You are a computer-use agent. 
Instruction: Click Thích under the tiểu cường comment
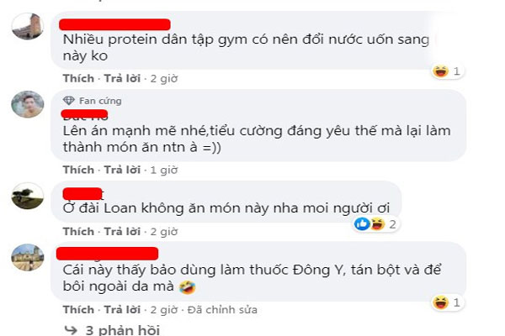tap(78, 170)
